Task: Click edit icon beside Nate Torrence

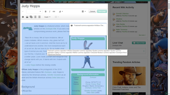Action: (x=114, y=30)
